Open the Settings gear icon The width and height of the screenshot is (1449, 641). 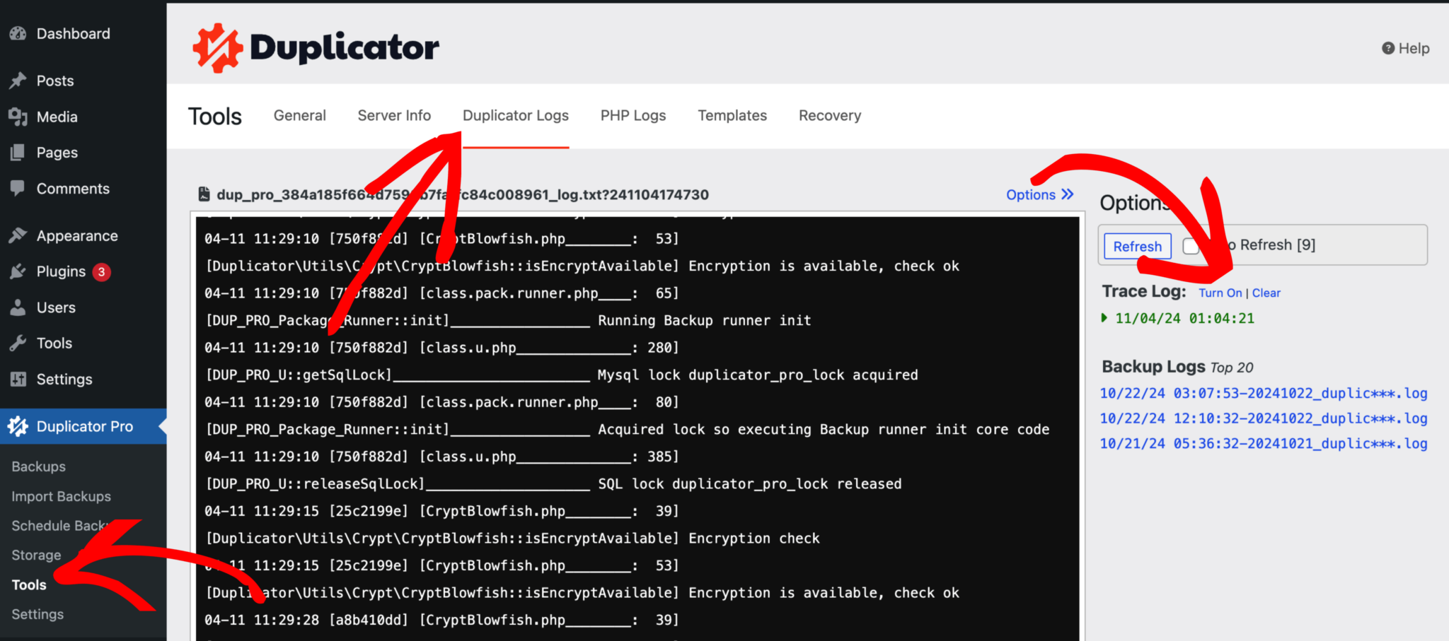pyautogui.click(x=17, y=379)
